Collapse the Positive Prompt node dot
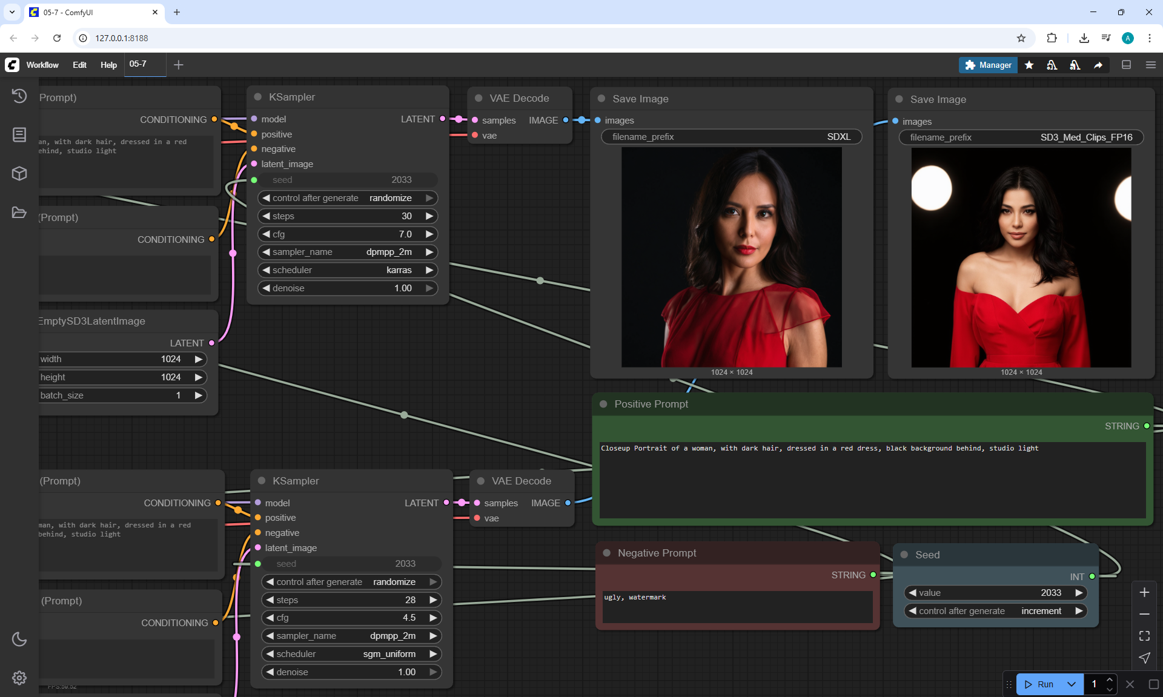This screenshot has height=697, width=1163. (603, 404)
